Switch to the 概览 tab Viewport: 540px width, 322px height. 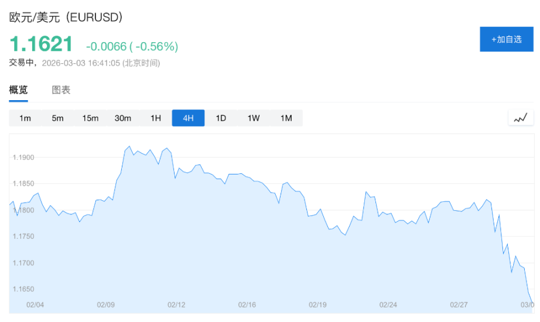point(18,90)
